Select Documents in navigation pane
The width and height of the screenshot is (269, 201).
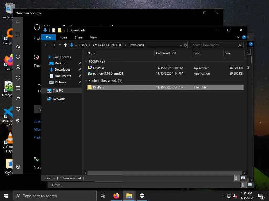pyautogui.click(x=63, y=76)
